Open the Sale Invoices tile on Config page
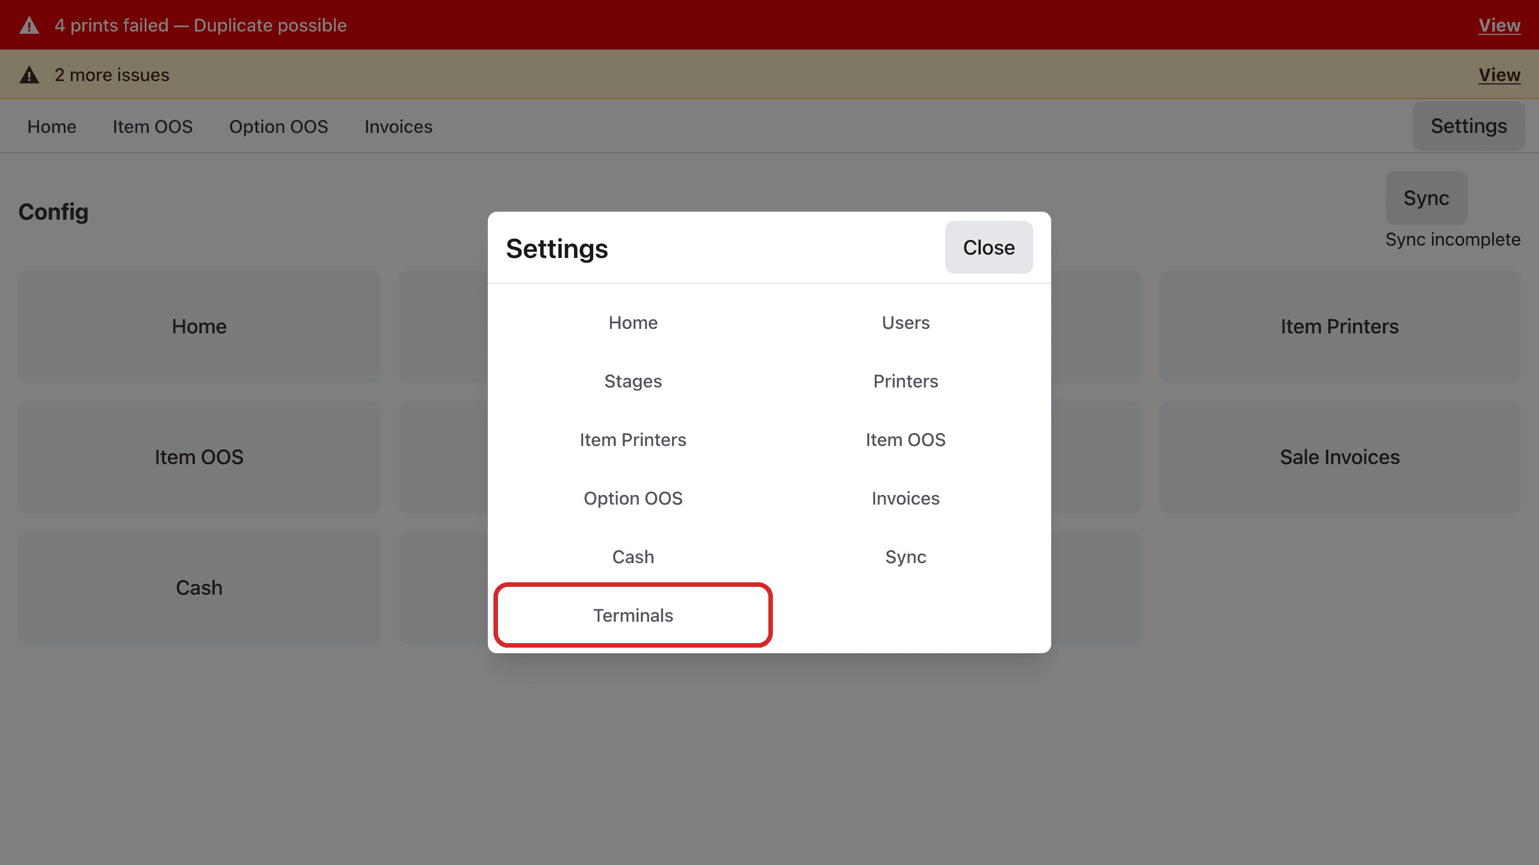The width and height of the screenshot is (1539, 865). [x=1340, y=457]
